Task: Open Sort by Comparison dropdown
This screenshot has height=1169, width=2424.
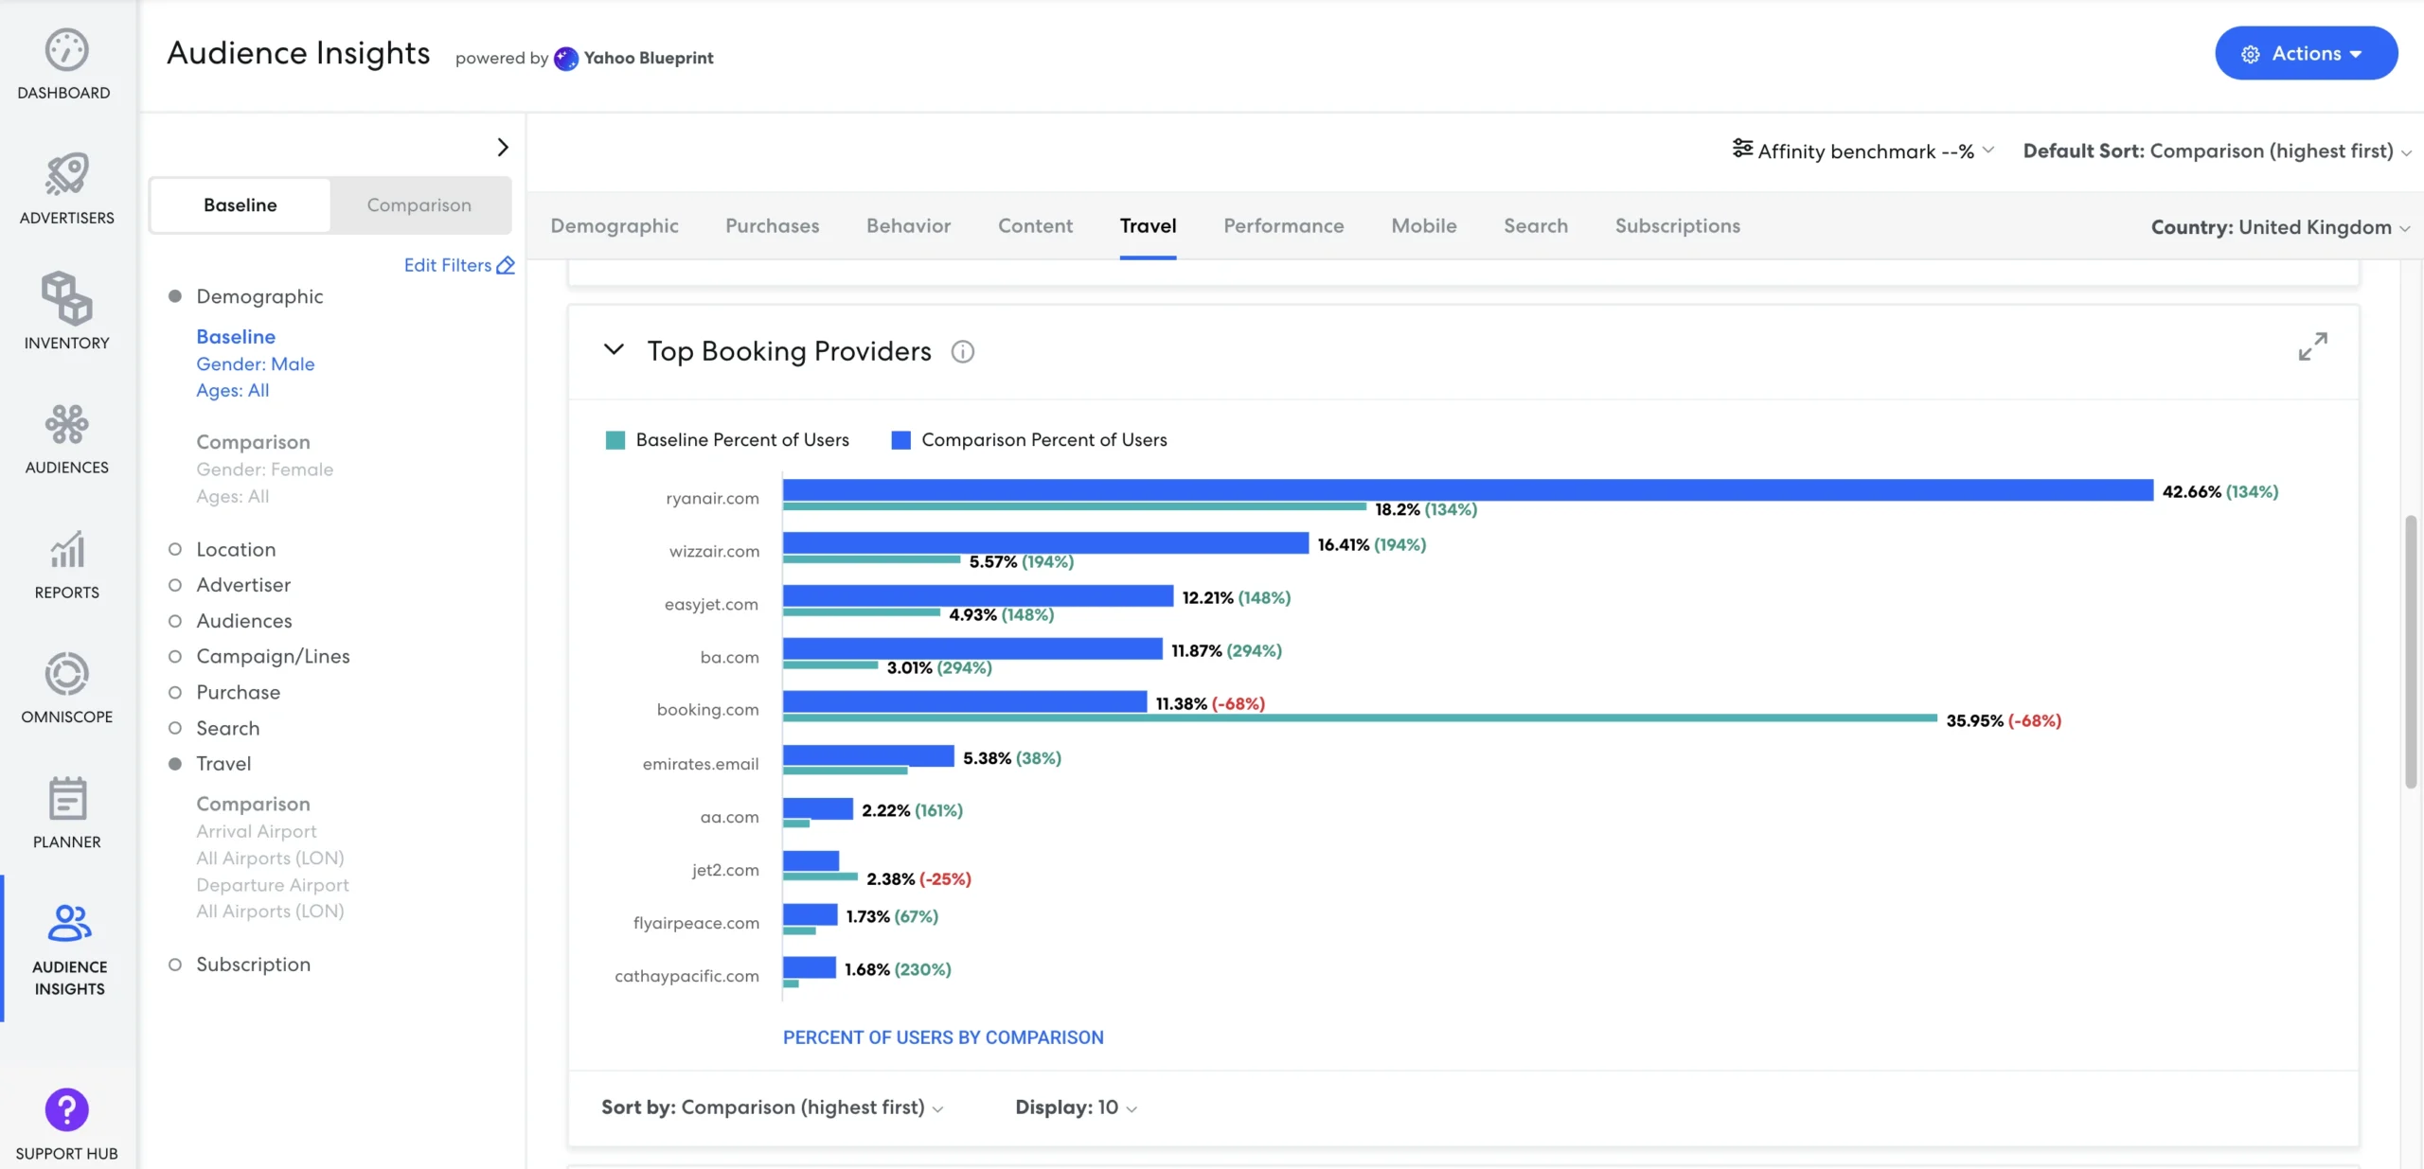Action: pos(773,1107)
